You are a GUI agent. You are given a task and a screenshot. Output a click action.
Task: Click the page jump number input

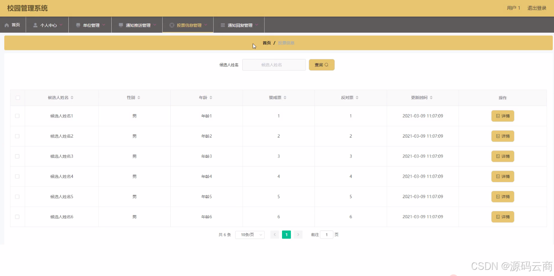point(326,235)
